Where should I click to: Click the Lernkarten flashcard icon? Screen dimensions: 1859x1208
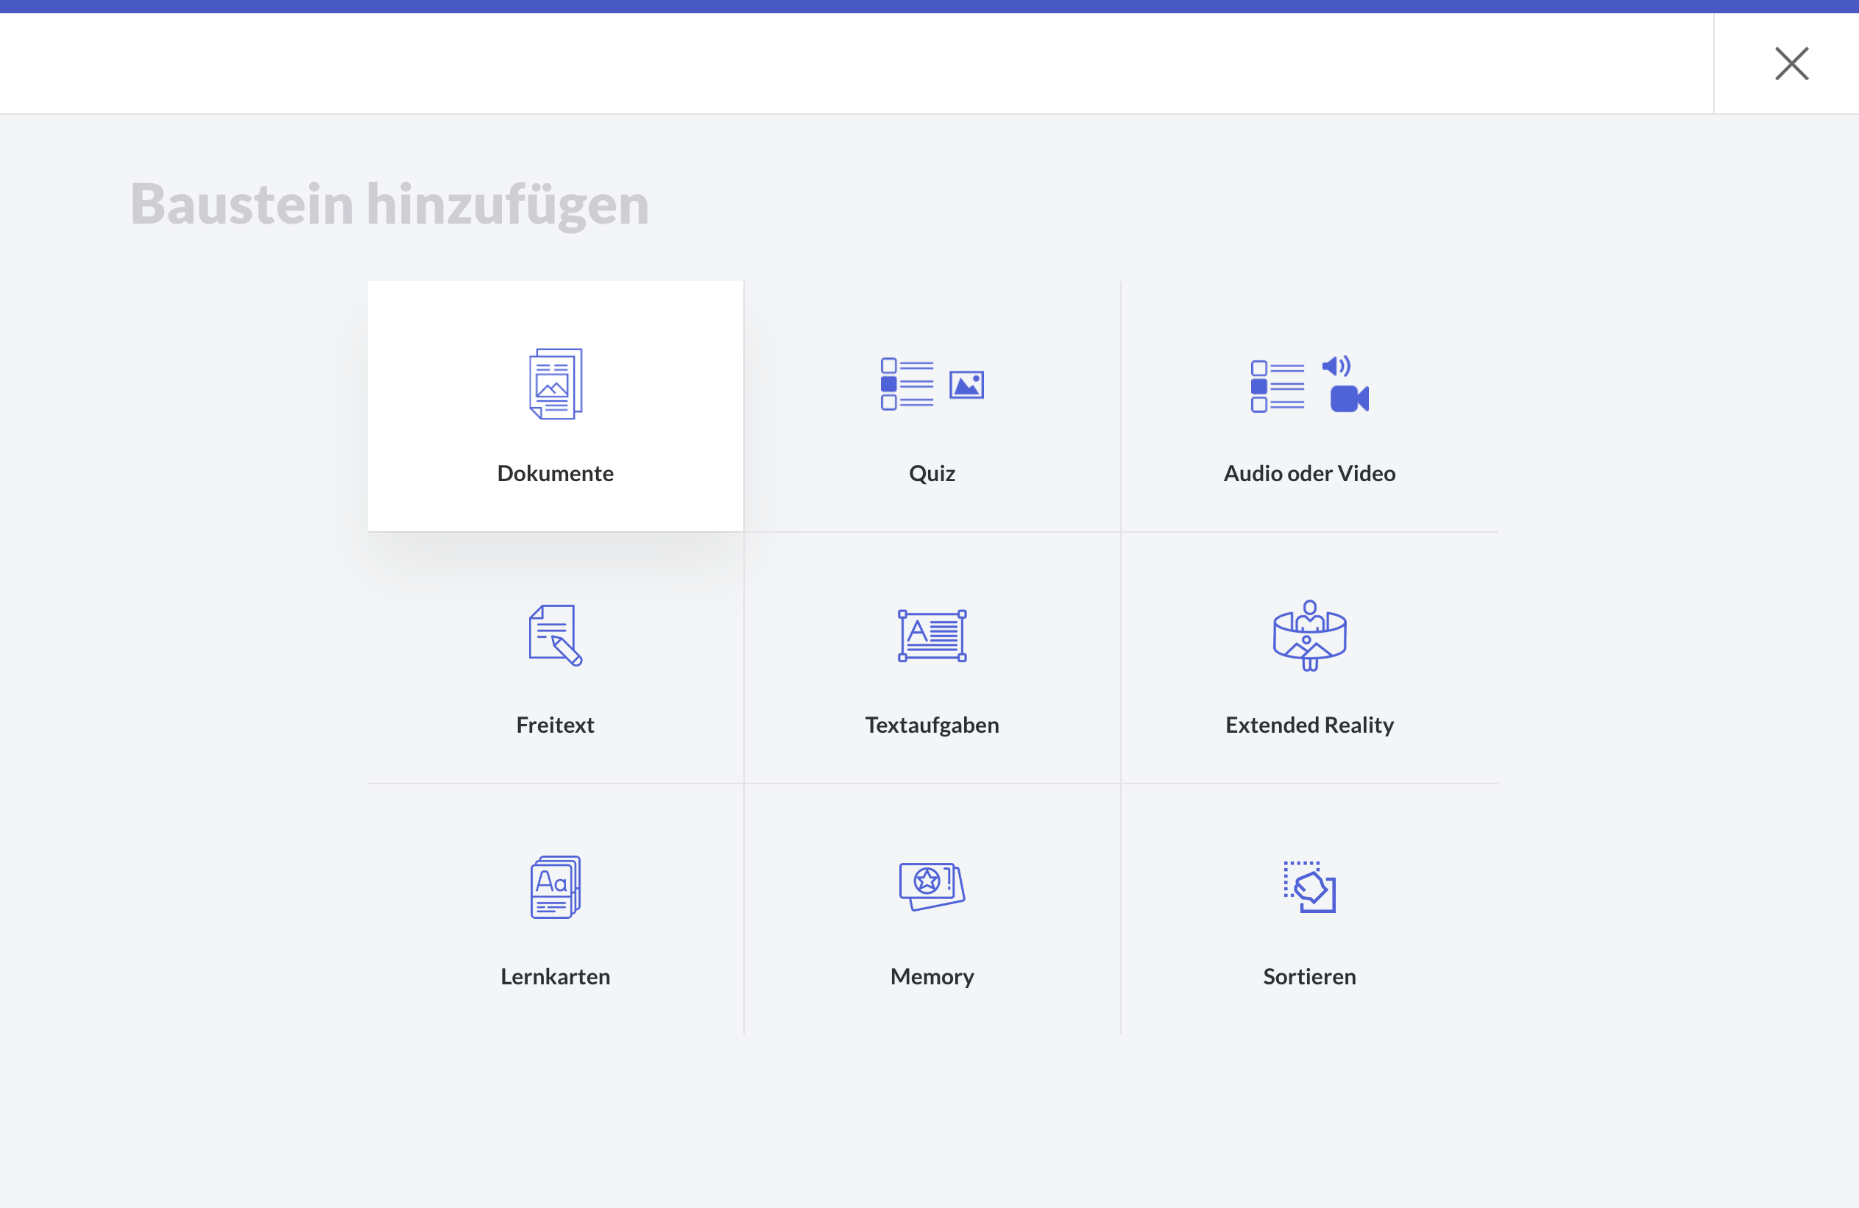pyautogui.click(x=556, y=887)
